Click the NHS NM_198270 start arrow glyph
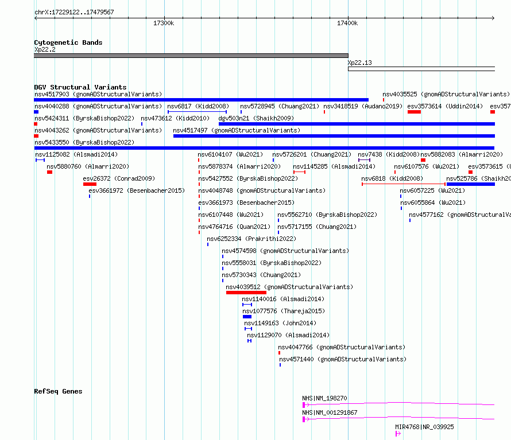Viewport: 511px width, 440px height. (x=305, y=405)
